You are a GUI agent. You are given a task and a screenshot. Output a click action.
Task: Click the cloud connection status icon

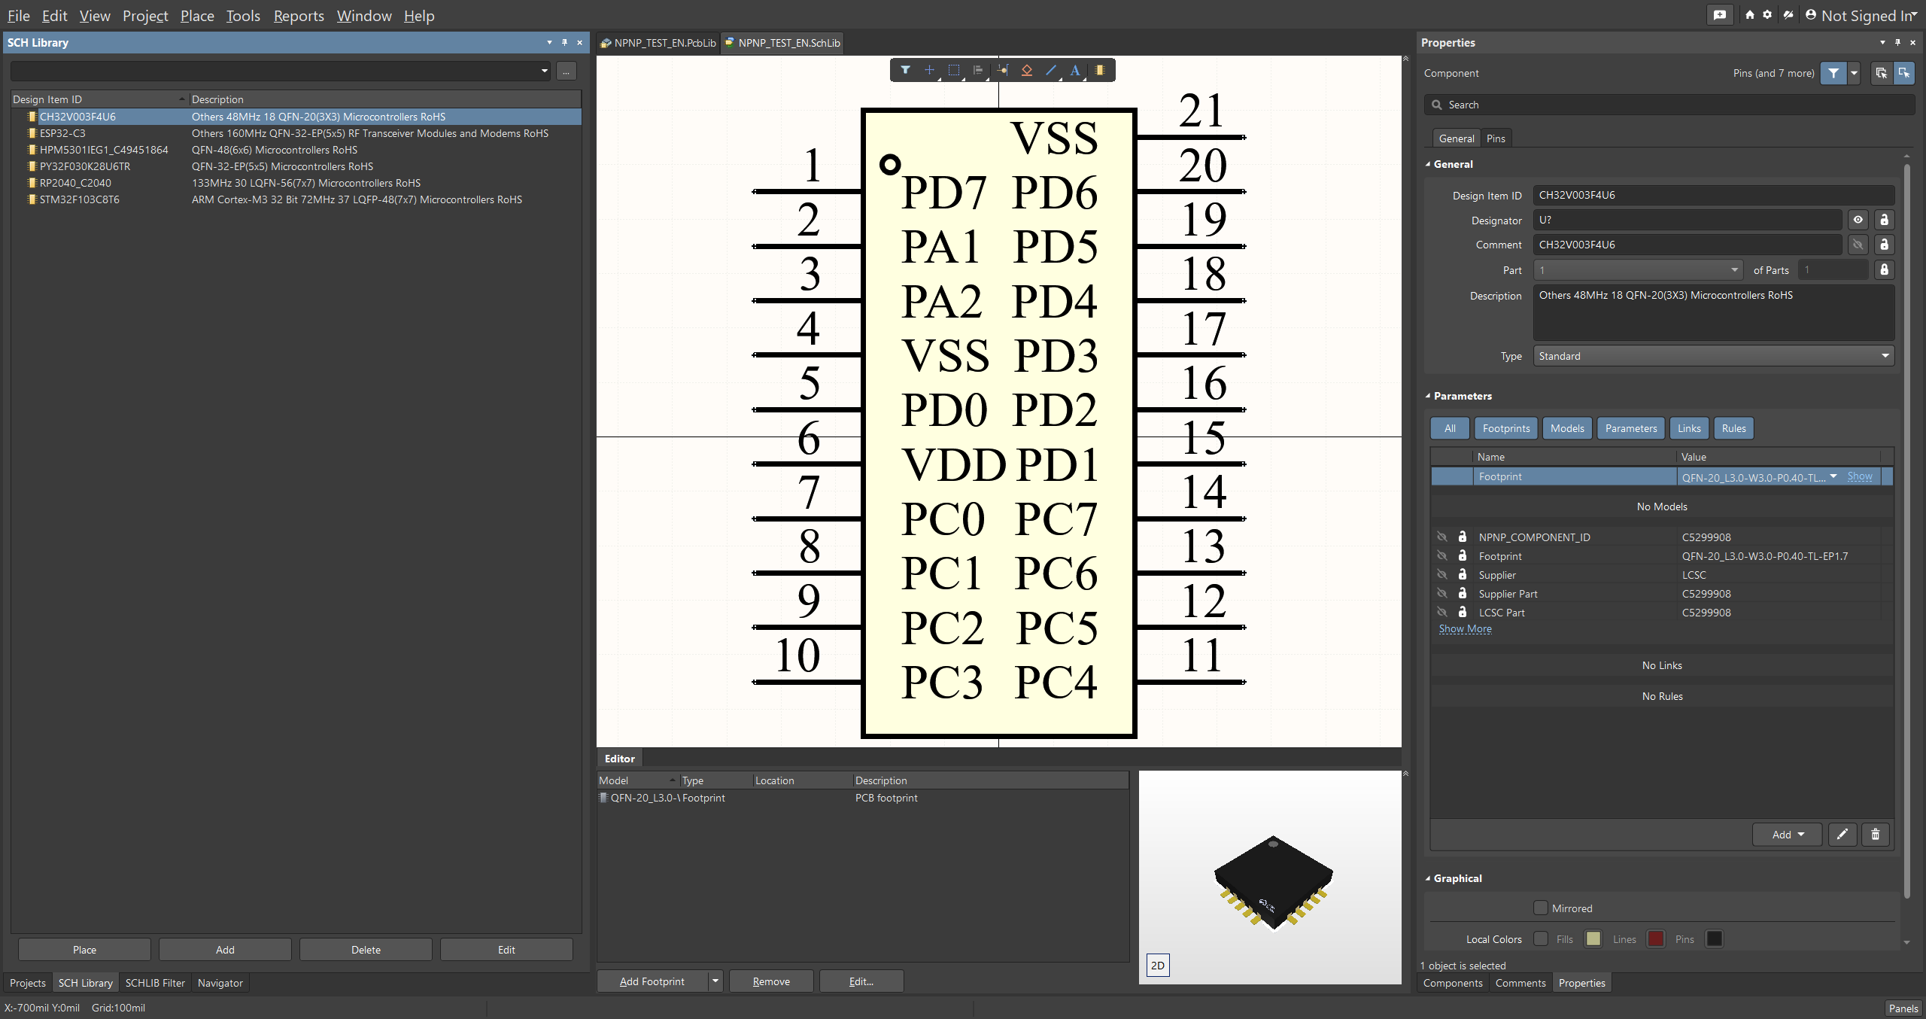(1788, 15)
